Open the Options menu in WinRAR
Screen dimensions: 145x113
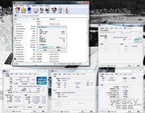pyautogui.click(x=41, y=6)
